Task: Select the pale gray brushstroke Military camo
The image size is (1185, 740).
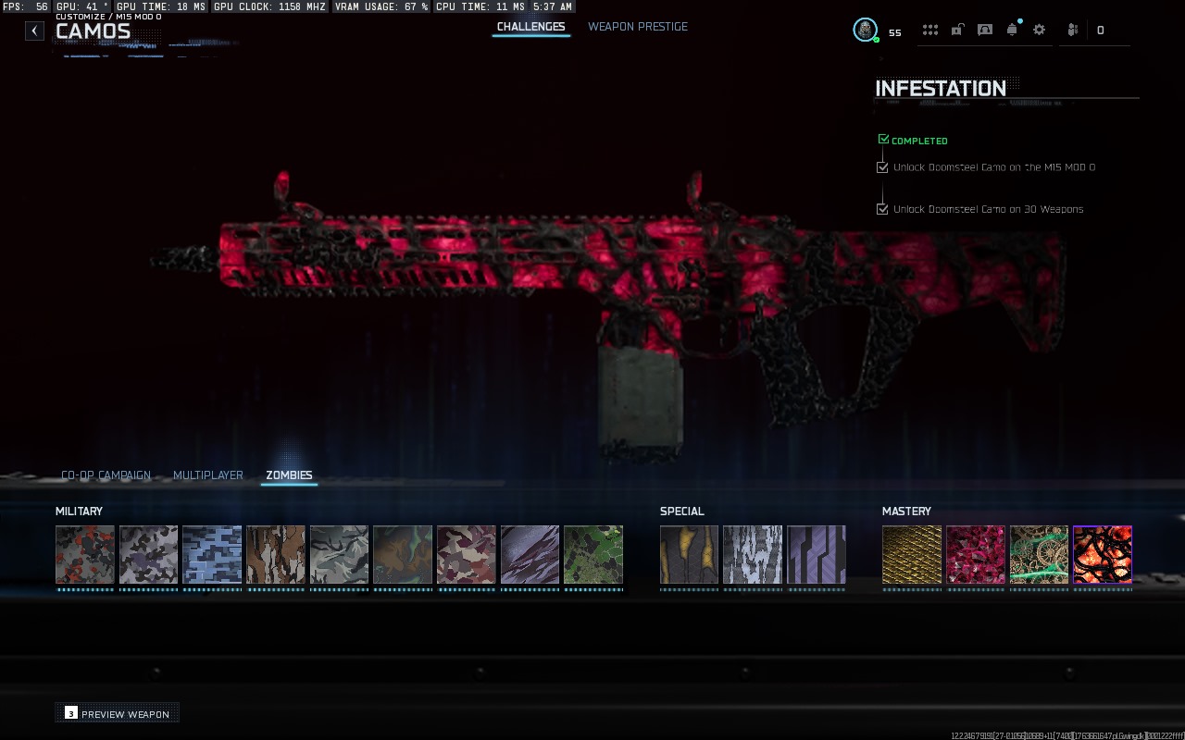Action: point(339,555)
